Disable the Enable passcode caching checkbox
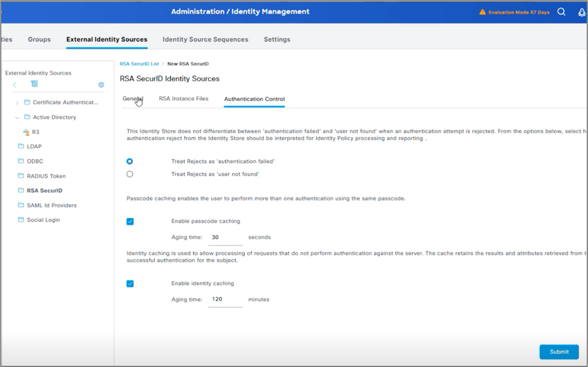This screenshot has height=367, width=588. [x=130, y=221]
